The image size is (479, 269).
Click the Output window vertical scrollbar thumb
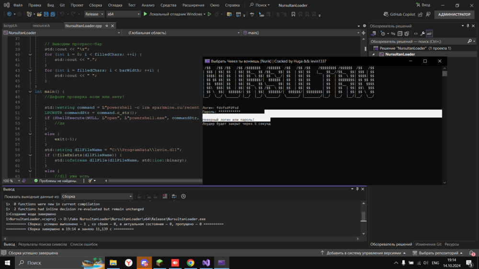coord(364,216)
